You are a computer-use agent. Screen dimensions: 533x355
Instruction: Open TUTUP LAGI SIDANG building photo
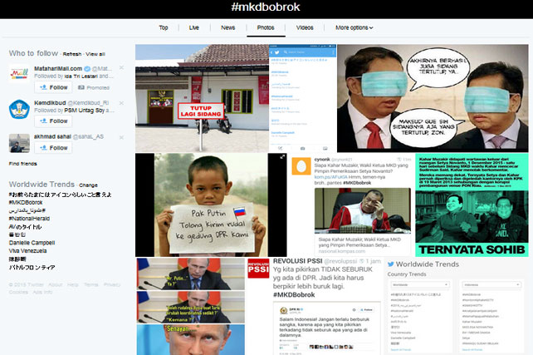point(202,98)
